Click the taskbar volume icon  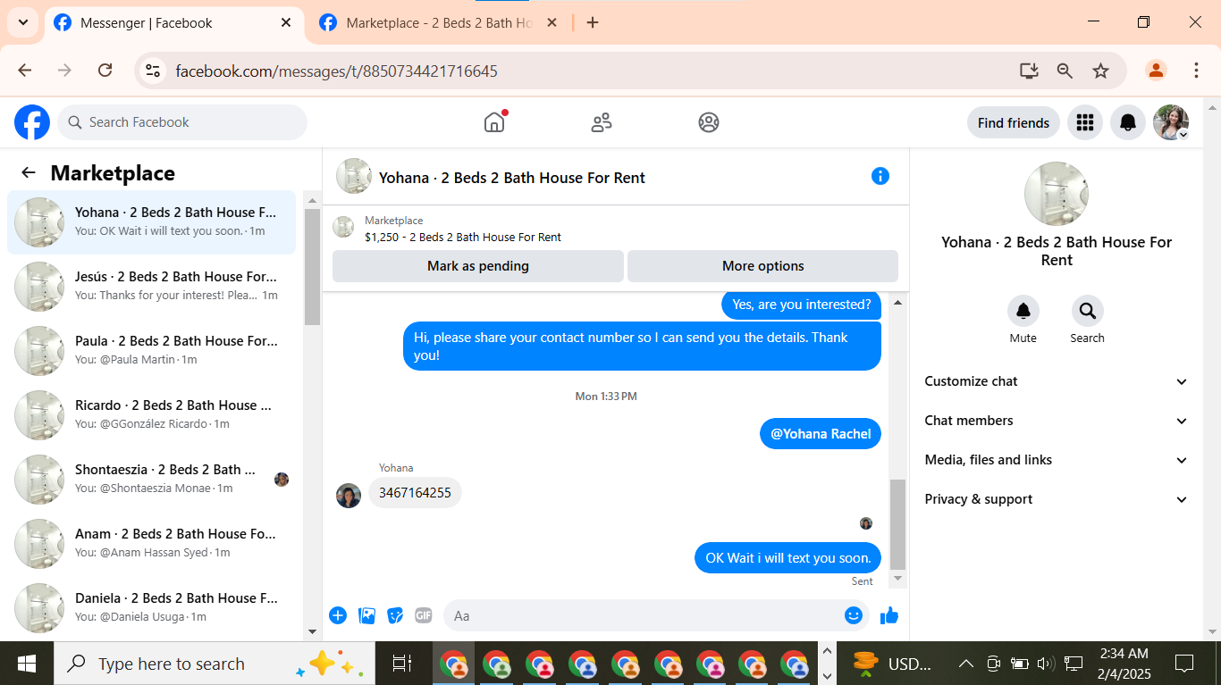1045,664
